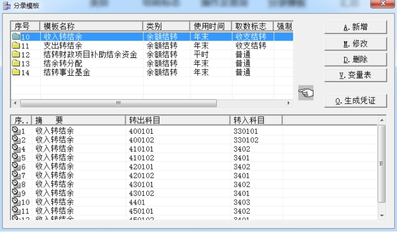Click the up arrow of detail list scrollbar

click(382, 120)
